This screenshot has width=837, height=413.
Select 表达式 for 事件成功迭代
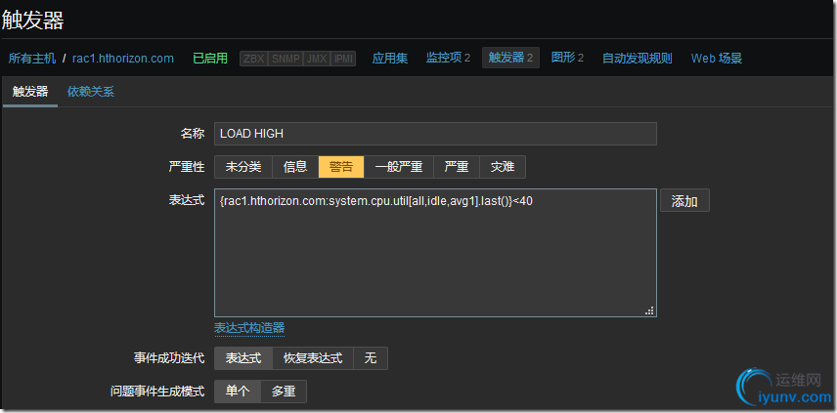tap(243, 358)
